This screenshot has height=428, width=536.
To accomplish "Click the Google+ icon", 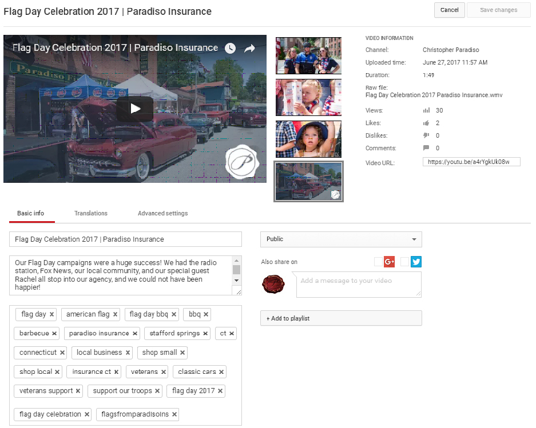I will [390, 262].
